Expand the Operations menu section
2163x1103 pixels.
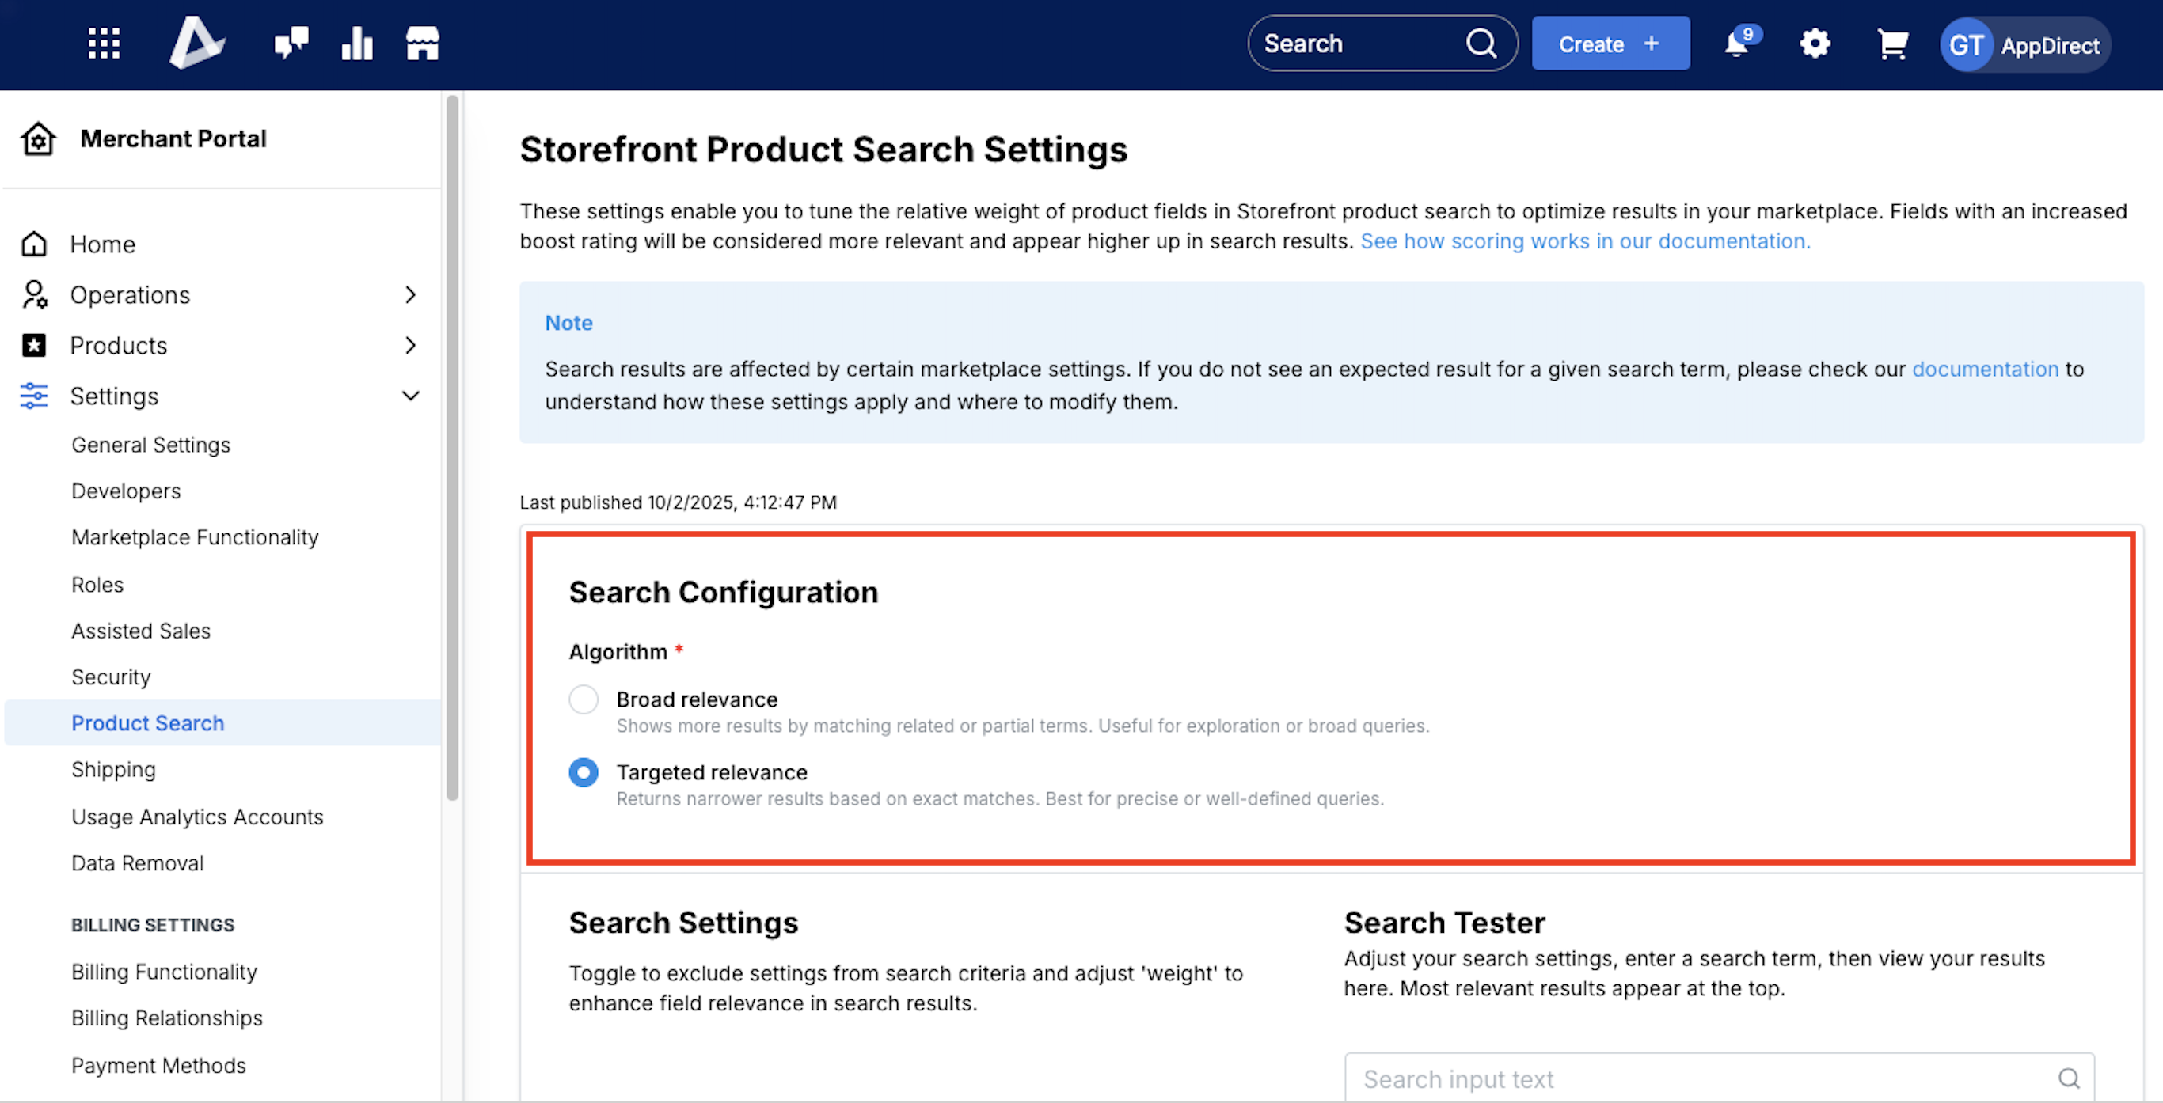[x=410, y=294]
